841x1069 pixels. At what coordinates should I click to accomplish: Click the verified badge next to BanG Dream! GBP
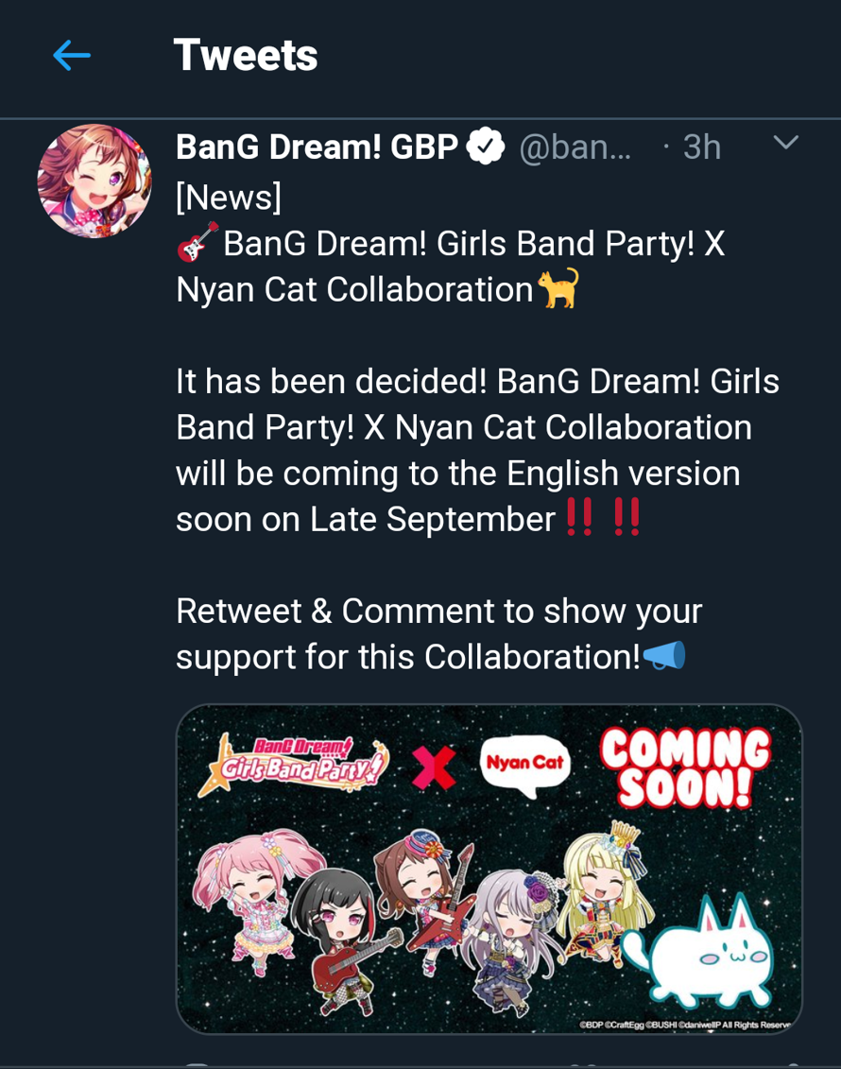485,144
